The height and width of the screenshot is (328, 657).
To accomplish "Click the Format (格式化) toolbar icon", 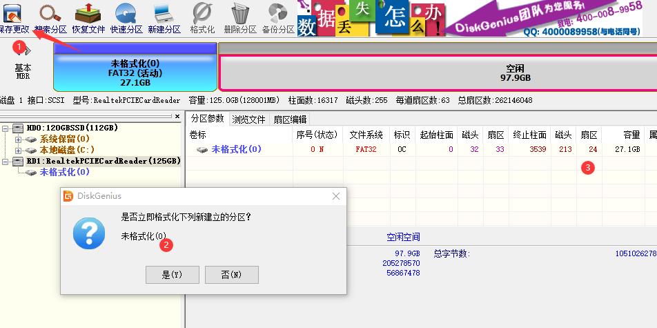I will click(202, 18).
